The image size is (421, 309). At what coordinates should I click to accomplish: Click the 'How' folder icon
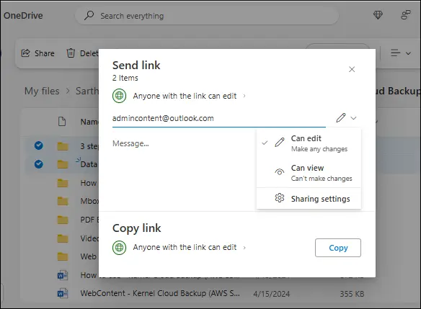[63, 183]
